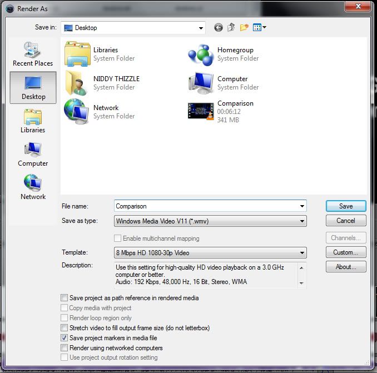
Task: Open Computer from the left places bar
Action: 33,154
